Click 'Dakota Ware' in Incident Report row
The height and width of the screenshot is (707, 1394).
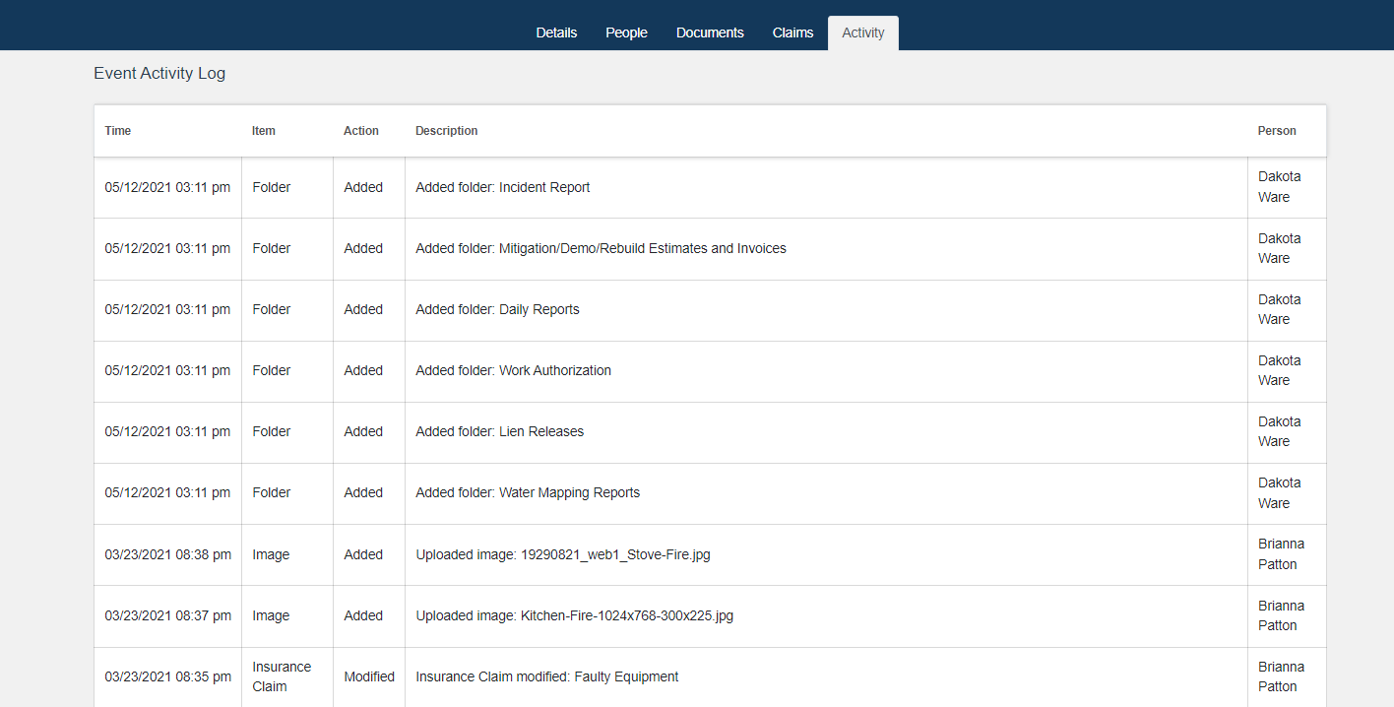click(1279, 187)
